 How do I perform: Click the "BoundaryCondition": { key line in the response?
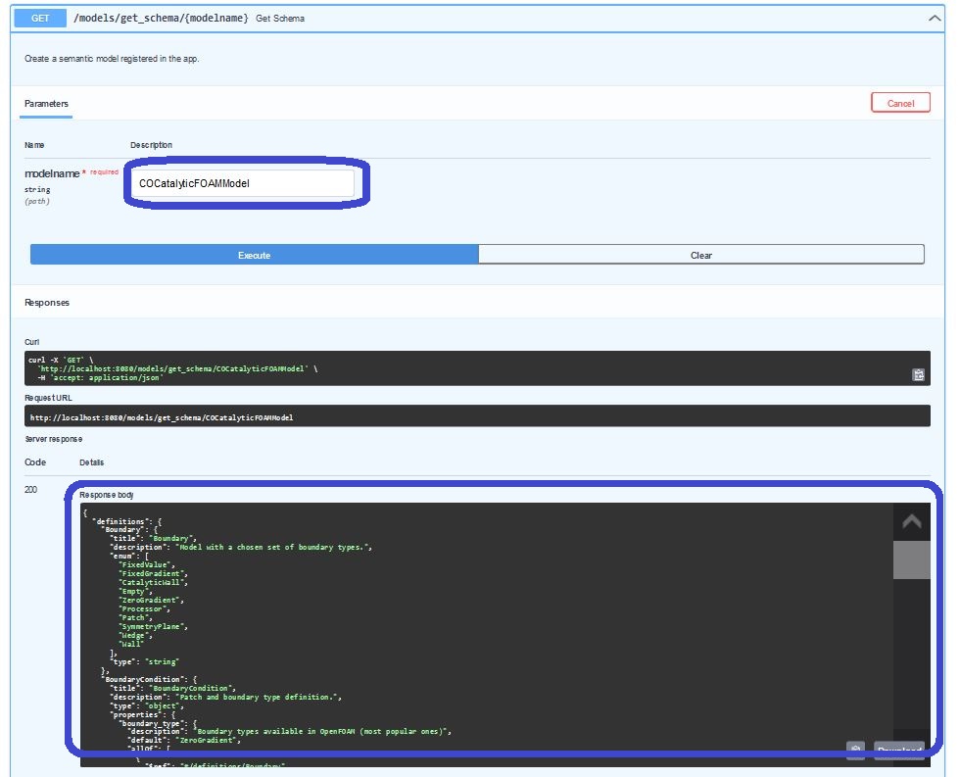151,680
